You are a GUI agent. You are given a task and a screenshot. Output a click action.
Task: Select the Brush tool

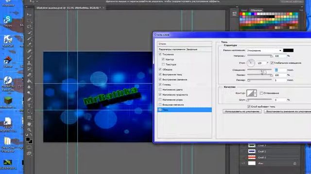click(x=29, y=57)
